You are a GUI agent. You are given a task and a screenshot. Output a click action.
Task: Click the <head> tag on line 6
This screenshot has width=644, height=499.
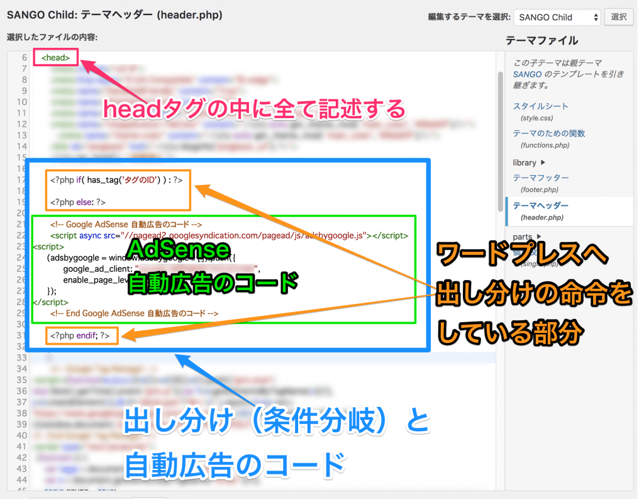(x=55, y=57)
